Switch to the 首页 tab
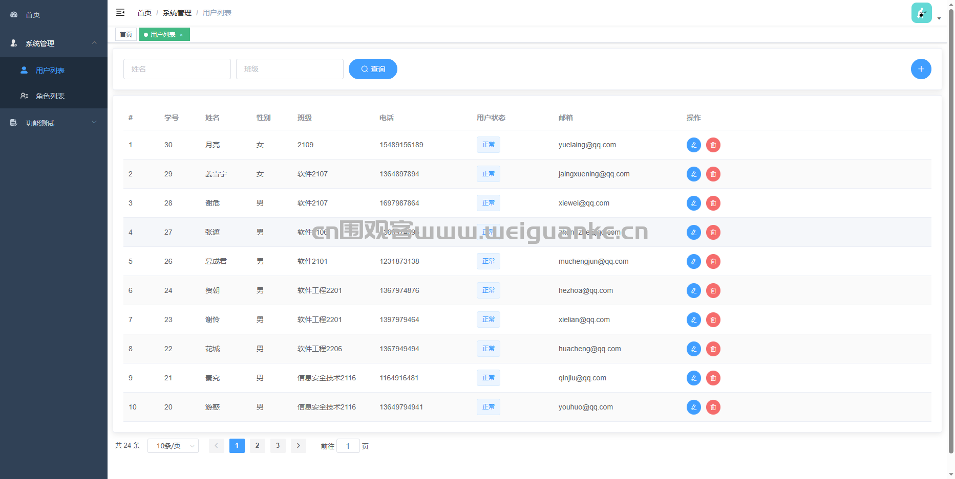Viewport: 955px width, 479px height. [x=126, y=34]
